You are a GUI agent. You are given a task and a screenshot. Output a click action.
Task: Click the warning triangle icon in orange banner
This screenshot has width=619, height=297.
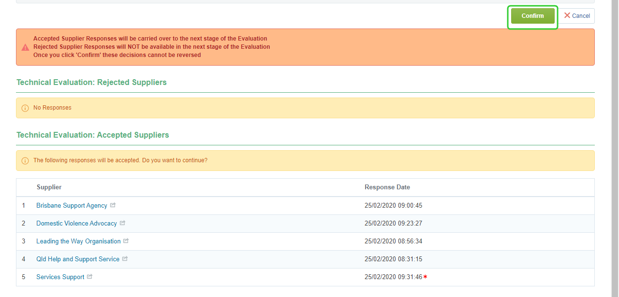(25, 47)
